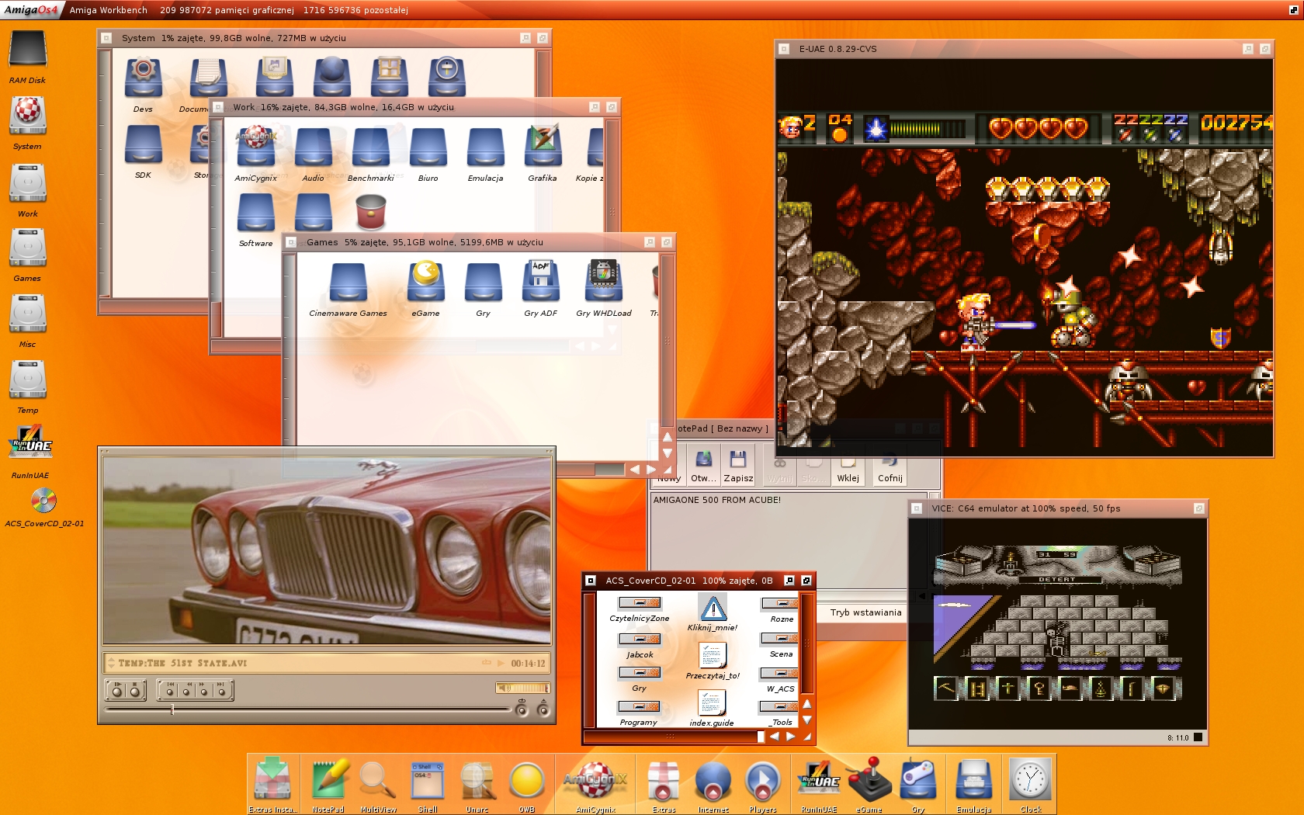The width and height of the screenshot is (1304, 815).
Task: Open the red trashcan in Work window
Action: (371, 212)
